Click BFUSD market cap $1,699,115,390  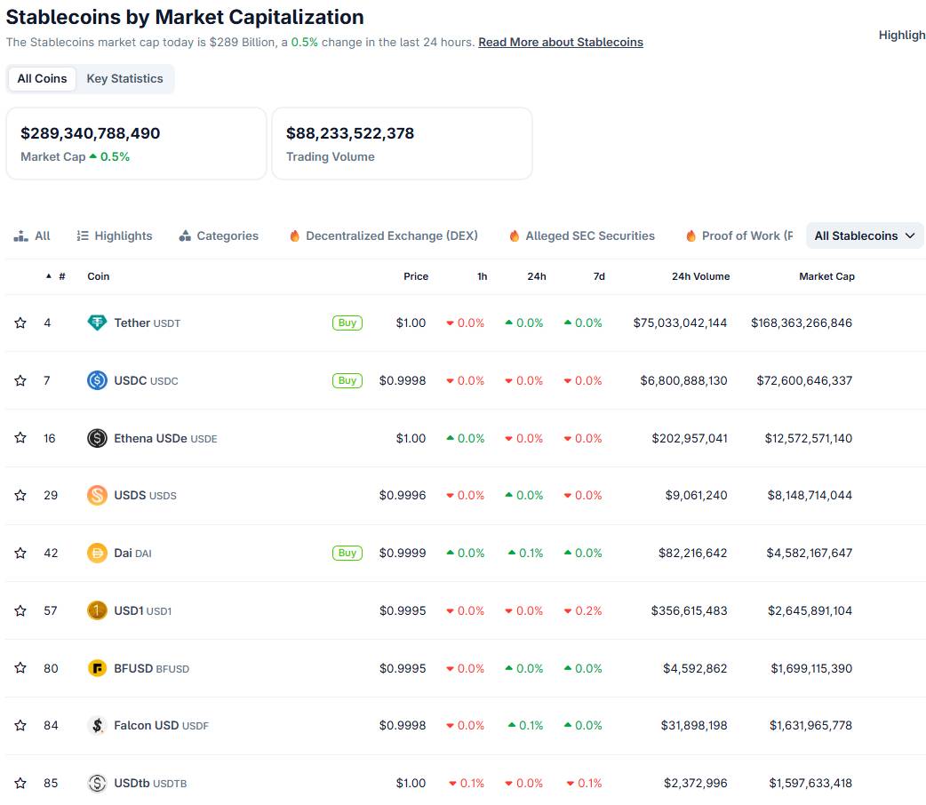coord(811,668)
